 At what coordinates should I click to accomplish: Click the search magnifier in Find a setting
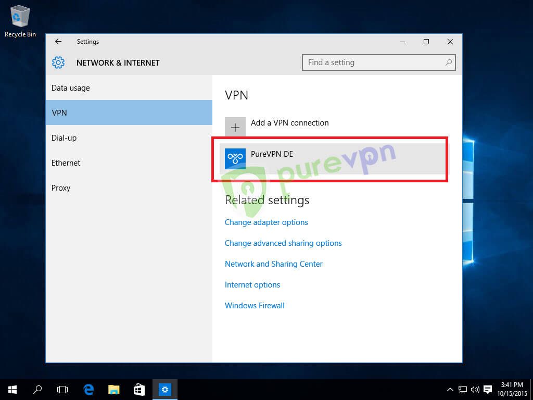tap(448, 63)
